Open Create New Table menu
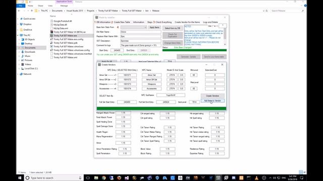Viewport: 323px width, 181px height. (122, 22)
